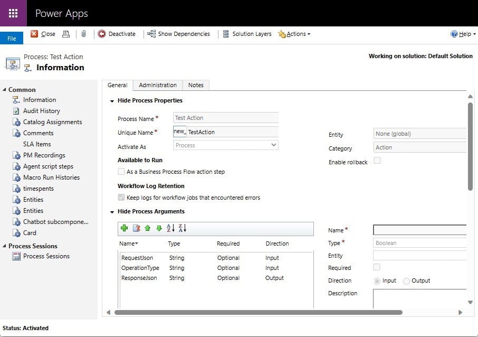The height and width of the screenshot is (337, 478).
Task: Open Chatbot subcomponents link
Action: point(56,222)
